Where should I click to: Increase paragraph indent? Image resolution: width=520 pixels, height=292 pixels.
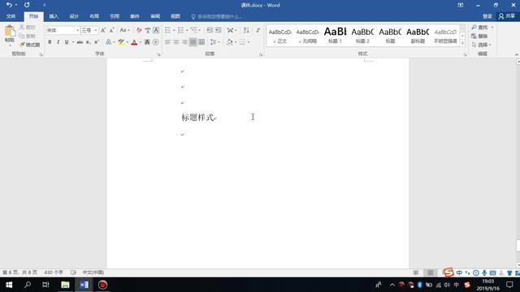click(x=218, y=30)
